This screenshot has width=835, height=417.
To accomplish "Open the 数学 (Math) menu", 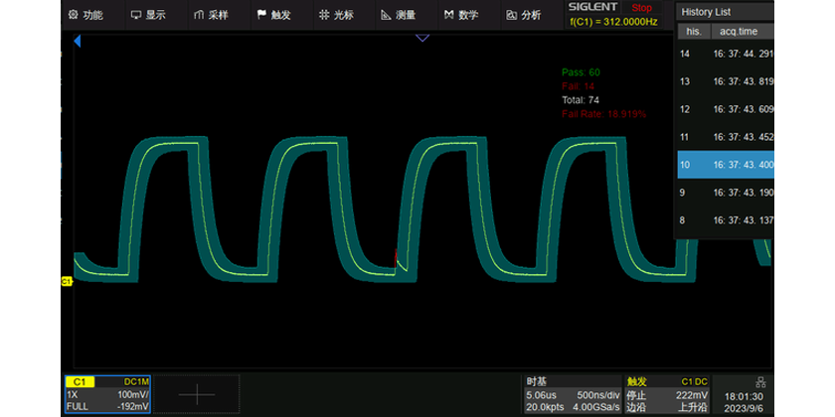I will 460,15.
